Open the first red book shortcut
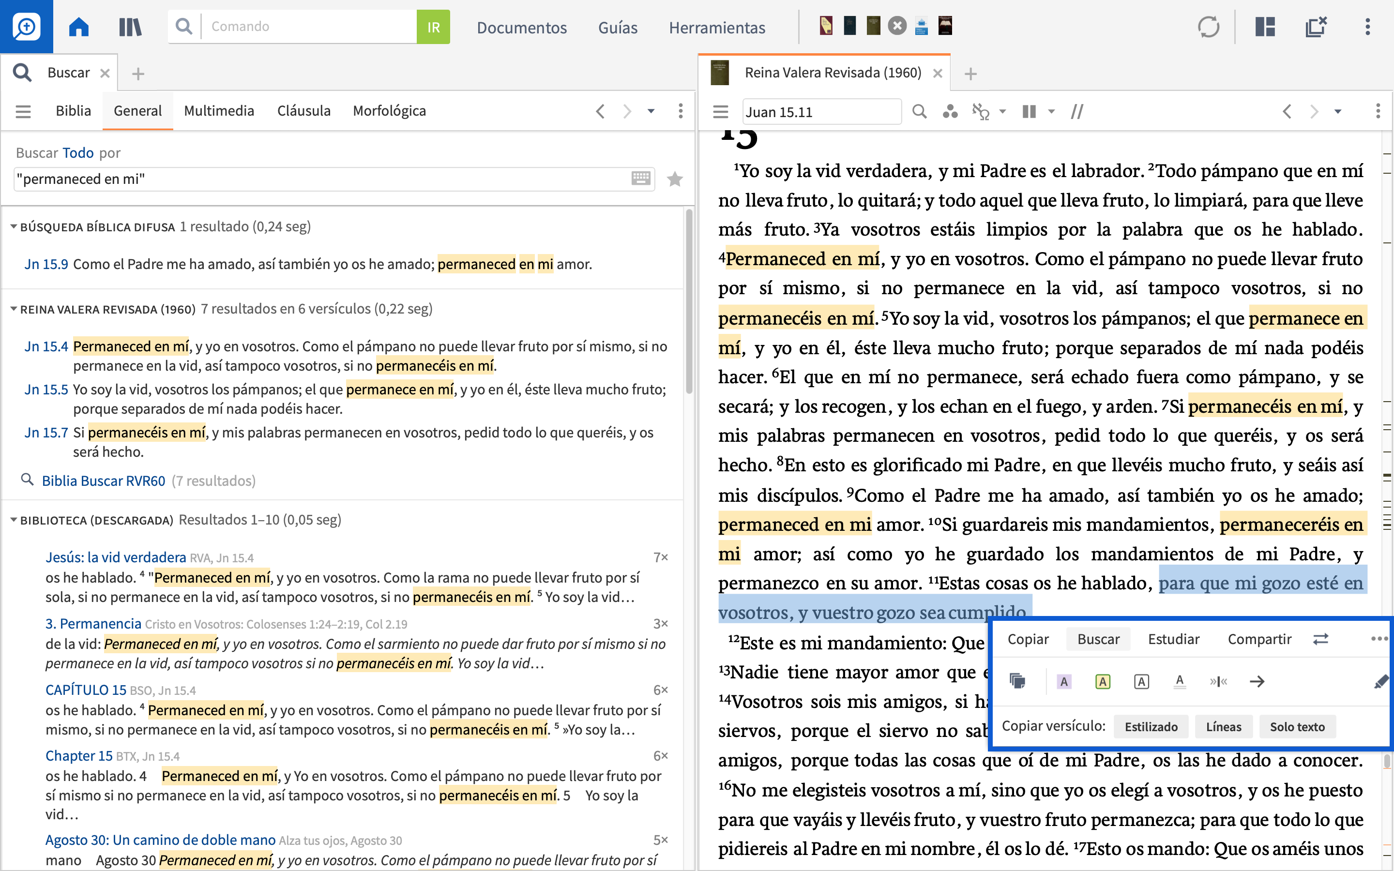This screenshot has width=1394, height=871. (x=826, y=26)
